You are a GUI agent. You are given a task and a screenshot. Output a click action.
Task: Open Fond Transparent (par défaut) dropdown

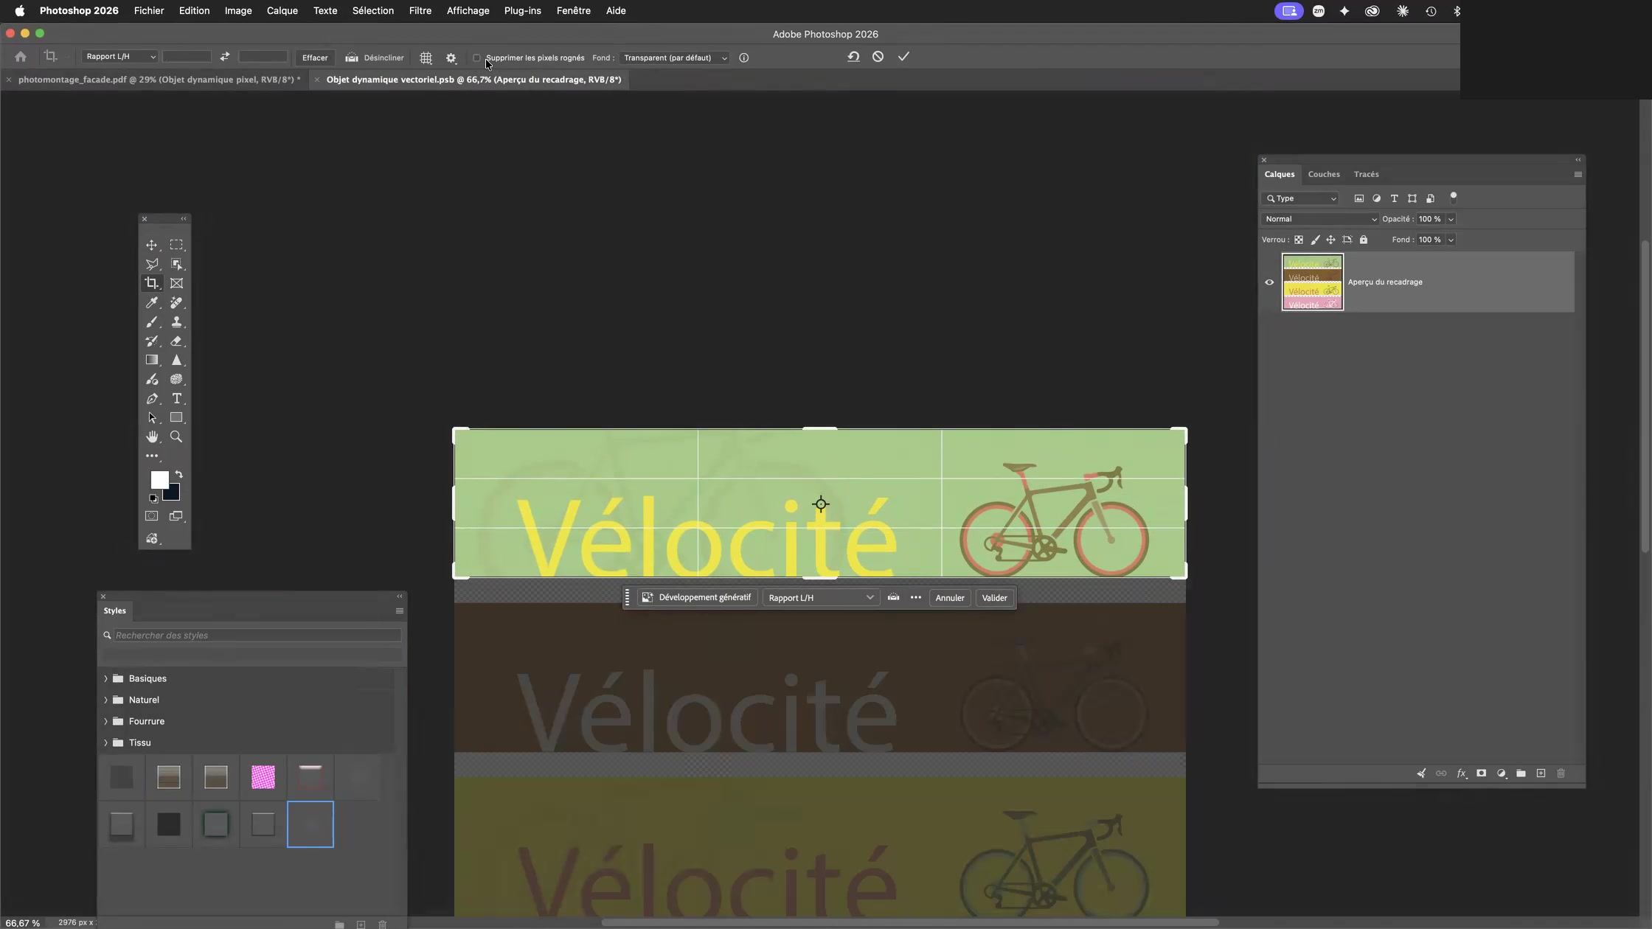click(x=675, y=58)
